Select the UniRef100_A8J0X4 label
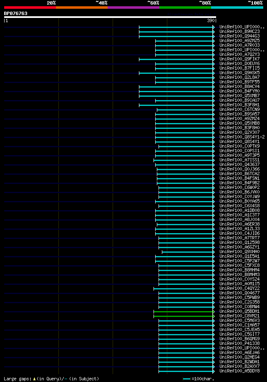This screenshot has height=382, width=267. pos(239,220)
